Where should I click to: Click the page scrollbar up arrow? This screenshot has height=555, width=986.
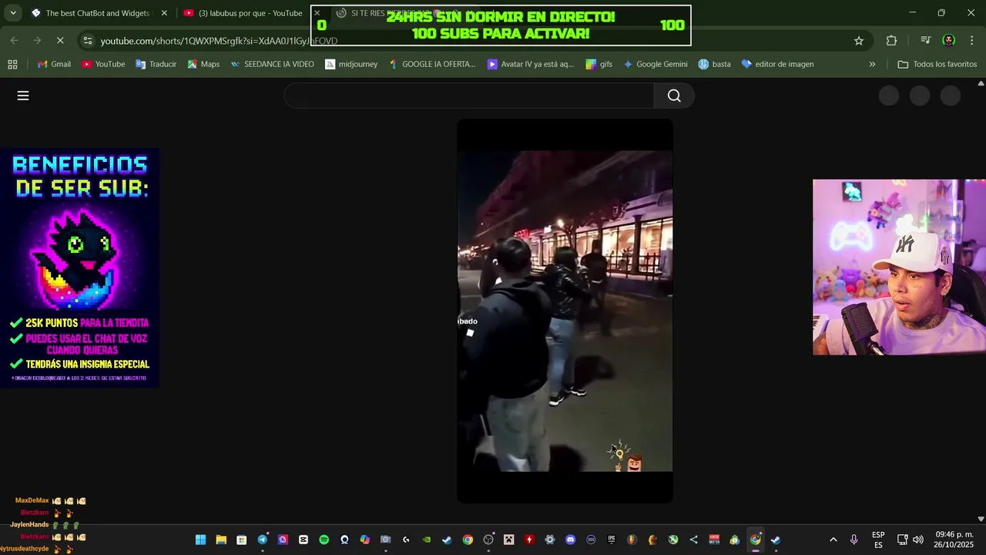pyautogui.click(x=981, y=83)
